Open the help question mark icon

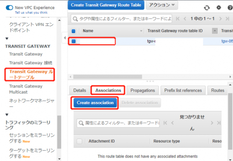230,8
